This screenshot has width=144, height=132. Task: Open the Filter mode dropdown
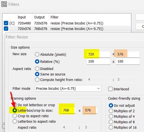tap(68, 88)
